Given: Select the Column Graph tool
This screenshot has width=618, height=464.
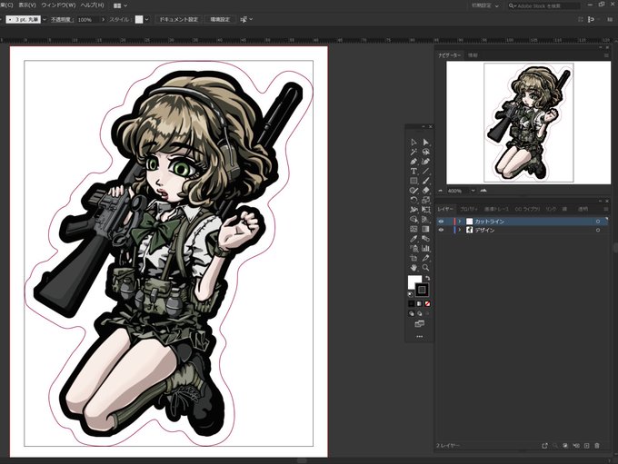Looking at the screenshot, I should point(425,248).
